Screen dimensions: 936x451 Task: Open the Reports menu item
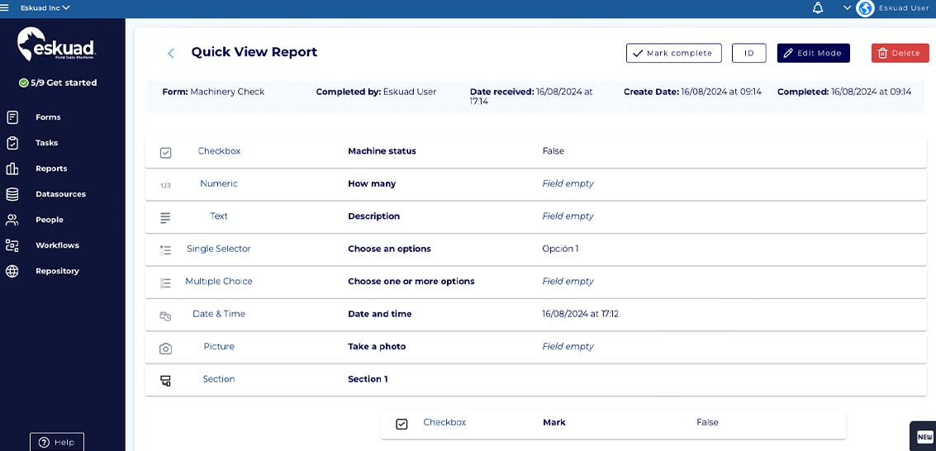(51, 169)
